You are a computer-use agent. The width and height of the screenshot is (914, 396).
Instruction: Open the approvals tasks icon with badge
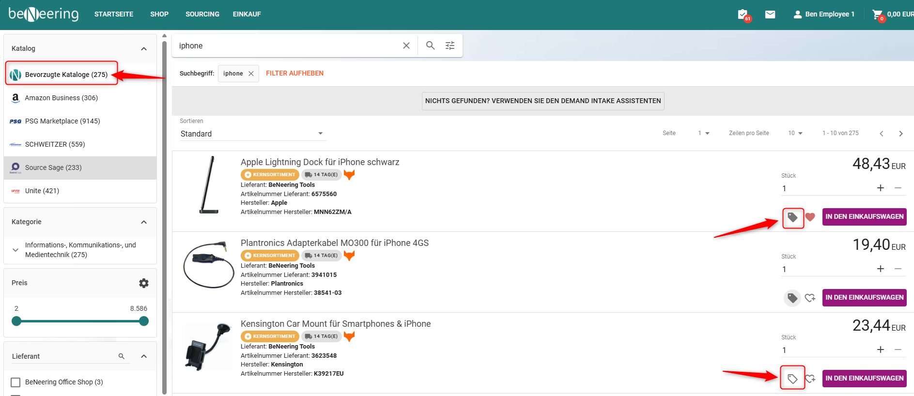743,15
